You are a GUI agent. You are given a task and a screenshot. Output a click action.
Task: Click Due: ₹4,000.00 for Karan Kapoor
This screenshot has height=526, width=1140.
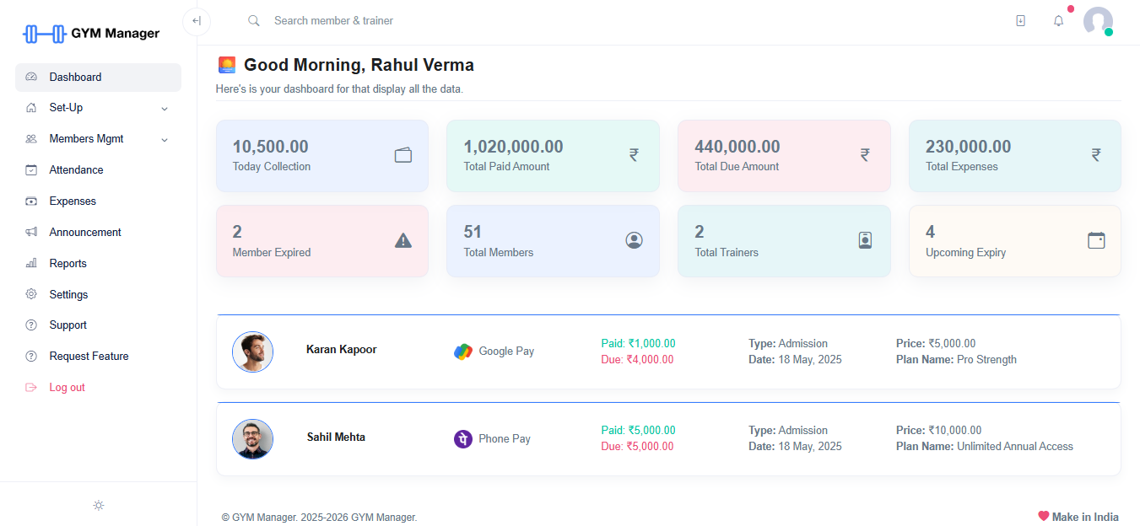coord(637,359)
